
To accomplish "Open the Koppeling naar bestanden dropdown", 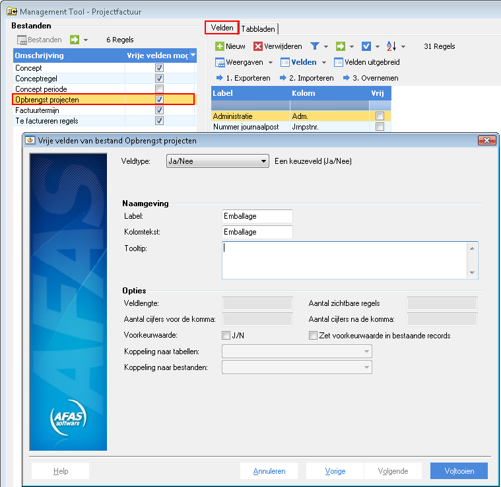I will 297,367.
